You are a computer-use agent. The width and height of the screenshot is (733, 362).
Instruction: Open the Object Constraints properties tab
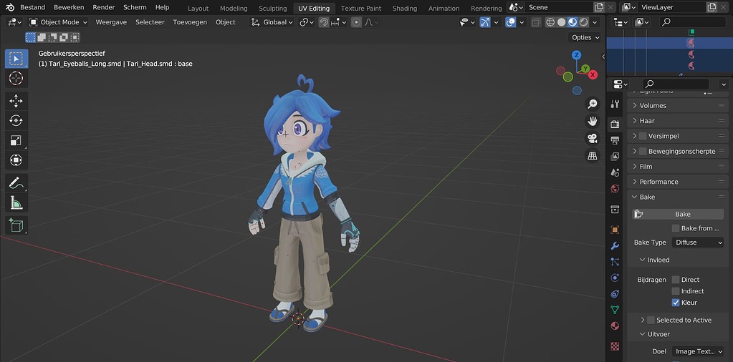coord(615,294)
